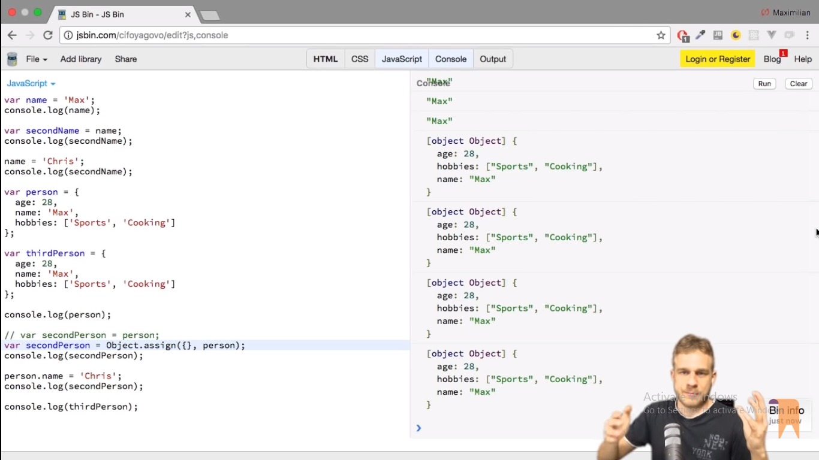Open a new browser tab
Screen dimensions: 819x460
[x=209, y=15]
